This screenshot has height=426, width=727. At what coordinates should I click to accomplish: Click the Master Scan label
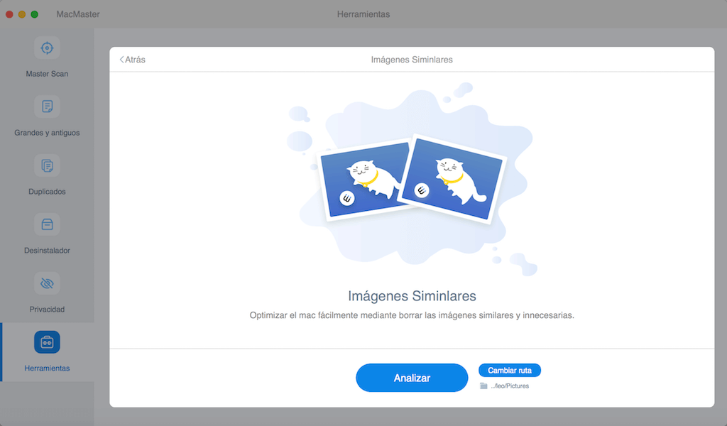point(47,74)
